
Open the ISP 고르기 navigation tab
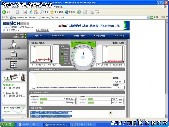click(x=119, y=36)
